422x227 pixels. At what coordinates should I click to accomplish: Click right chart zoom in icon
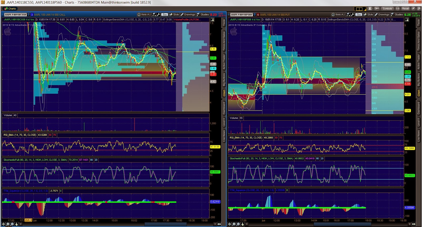tap(234, 224)
